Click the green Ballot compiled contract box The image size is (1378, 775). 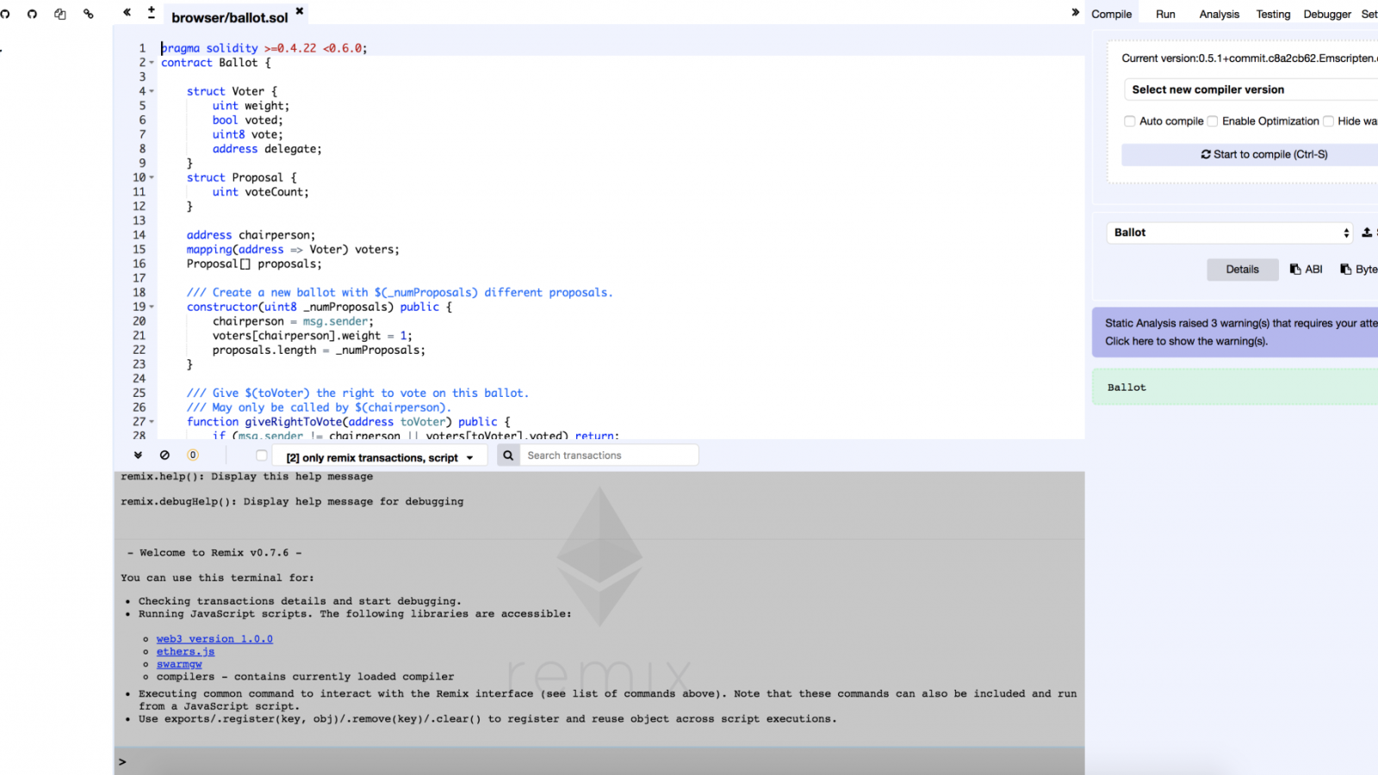1236,387
